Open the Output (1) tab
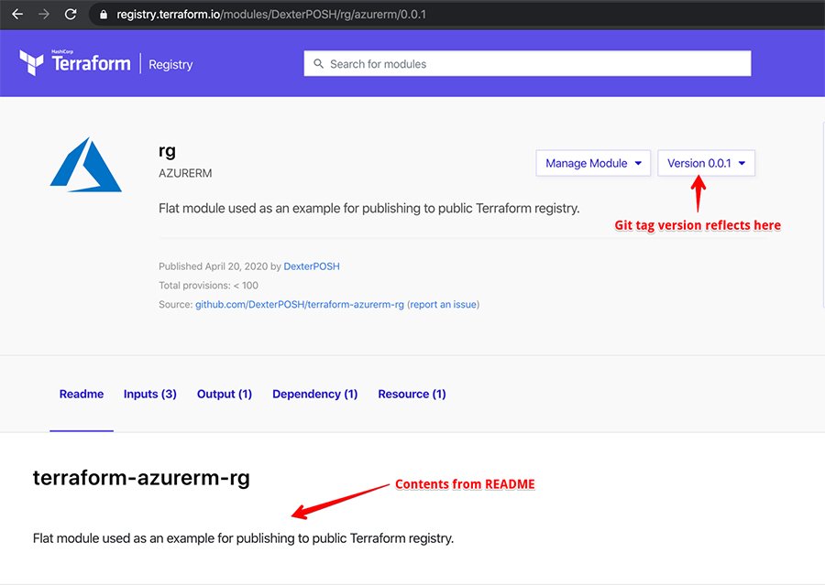Screen dimensions: 825x585 [225, 395]
